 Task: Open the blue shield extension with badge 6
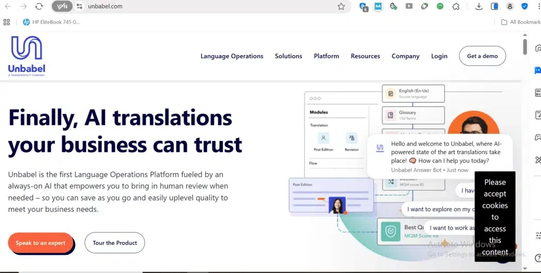363,6
